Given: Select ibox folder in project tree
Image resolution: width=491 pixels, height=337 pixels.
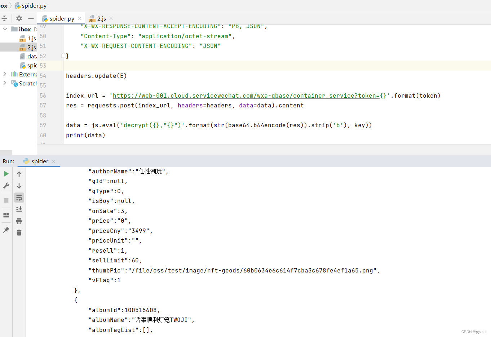Looking at the screenshot, I should click(21, 29).
